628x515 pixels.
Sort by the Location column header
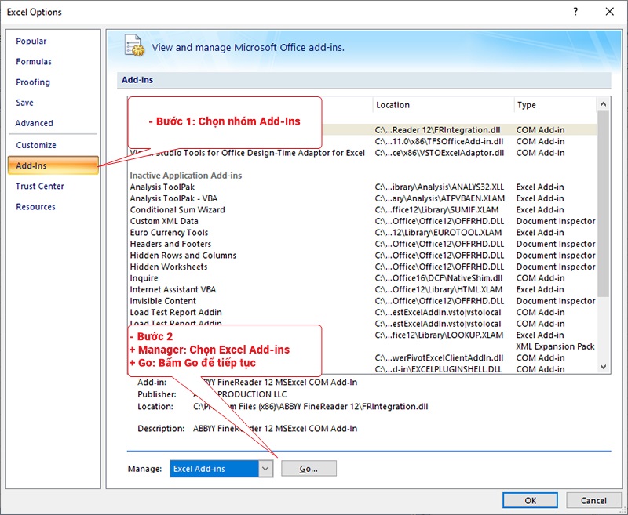443,105
